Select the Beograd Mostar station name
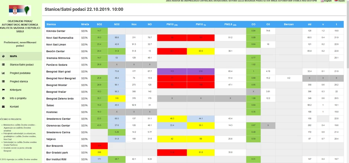 (56, 85)
